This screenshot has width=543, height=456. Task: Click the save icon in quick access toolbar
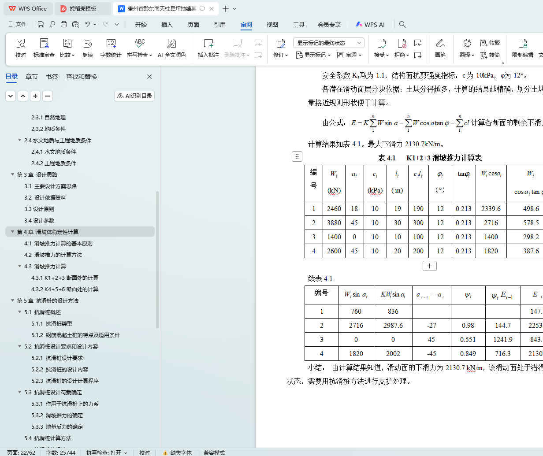41,25
